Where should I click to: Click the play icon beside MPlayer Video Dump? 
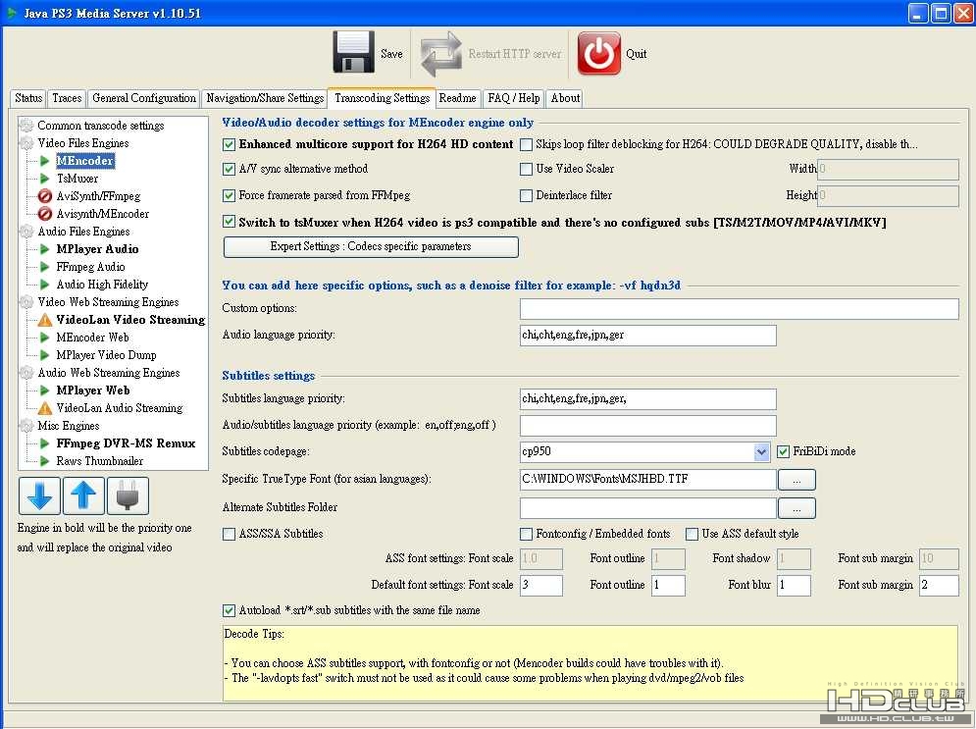(45, 355)
